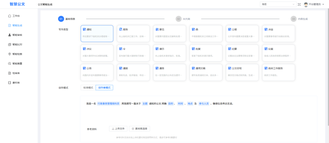Click the 纪要 card icon
This screenshot has height=143, width=329.
click(x=230, y=49)
